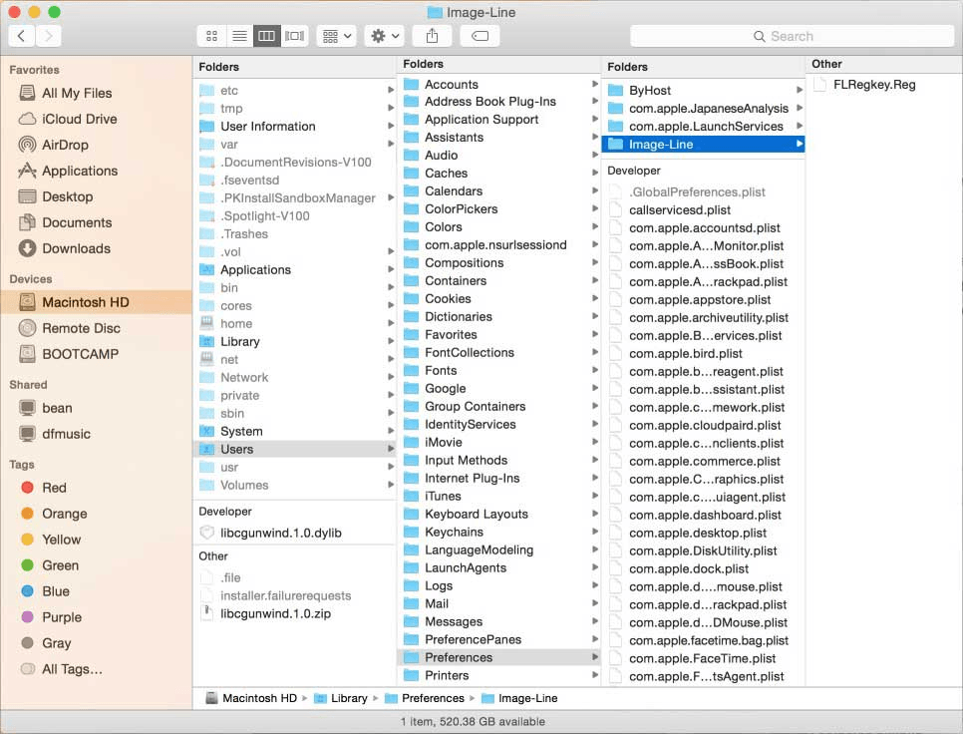This screenshot has width=963, height=734.
Task: Open the item arrangement dropdown
Action: point(337,36)
